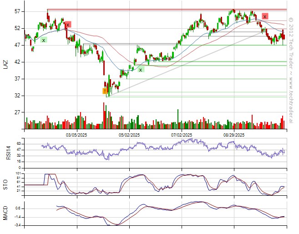The image size is (299, 234).
Task: Click the LAZ ticker axis label
Action: click(5, 64)
